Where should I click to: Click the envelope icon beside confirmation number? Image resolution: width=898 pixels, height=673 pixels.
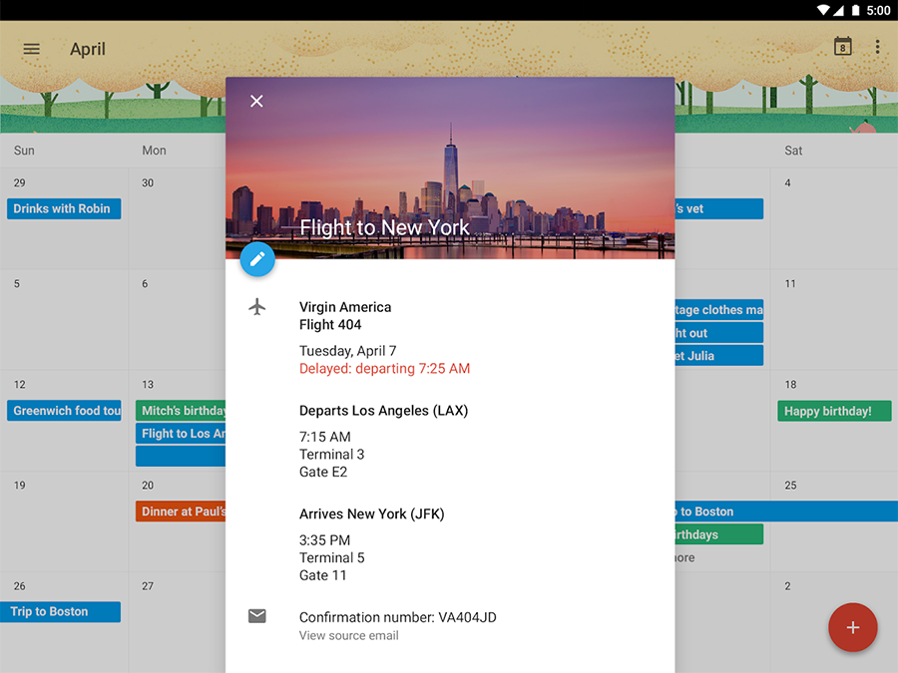(x=257, y=616)
